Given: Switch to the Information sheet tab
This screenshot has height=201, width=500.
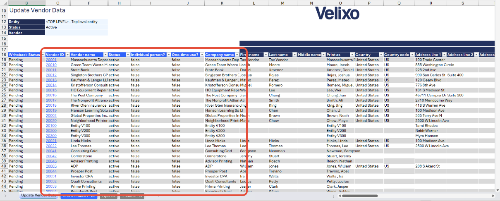Looking at the screenshot, I should pos(132,196).
